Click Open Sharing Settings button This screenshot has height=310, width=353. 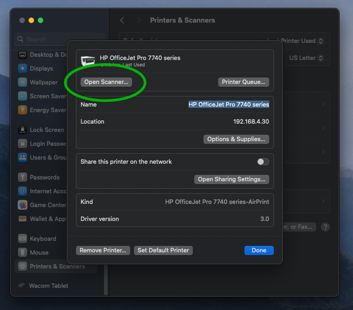point(231,179)
